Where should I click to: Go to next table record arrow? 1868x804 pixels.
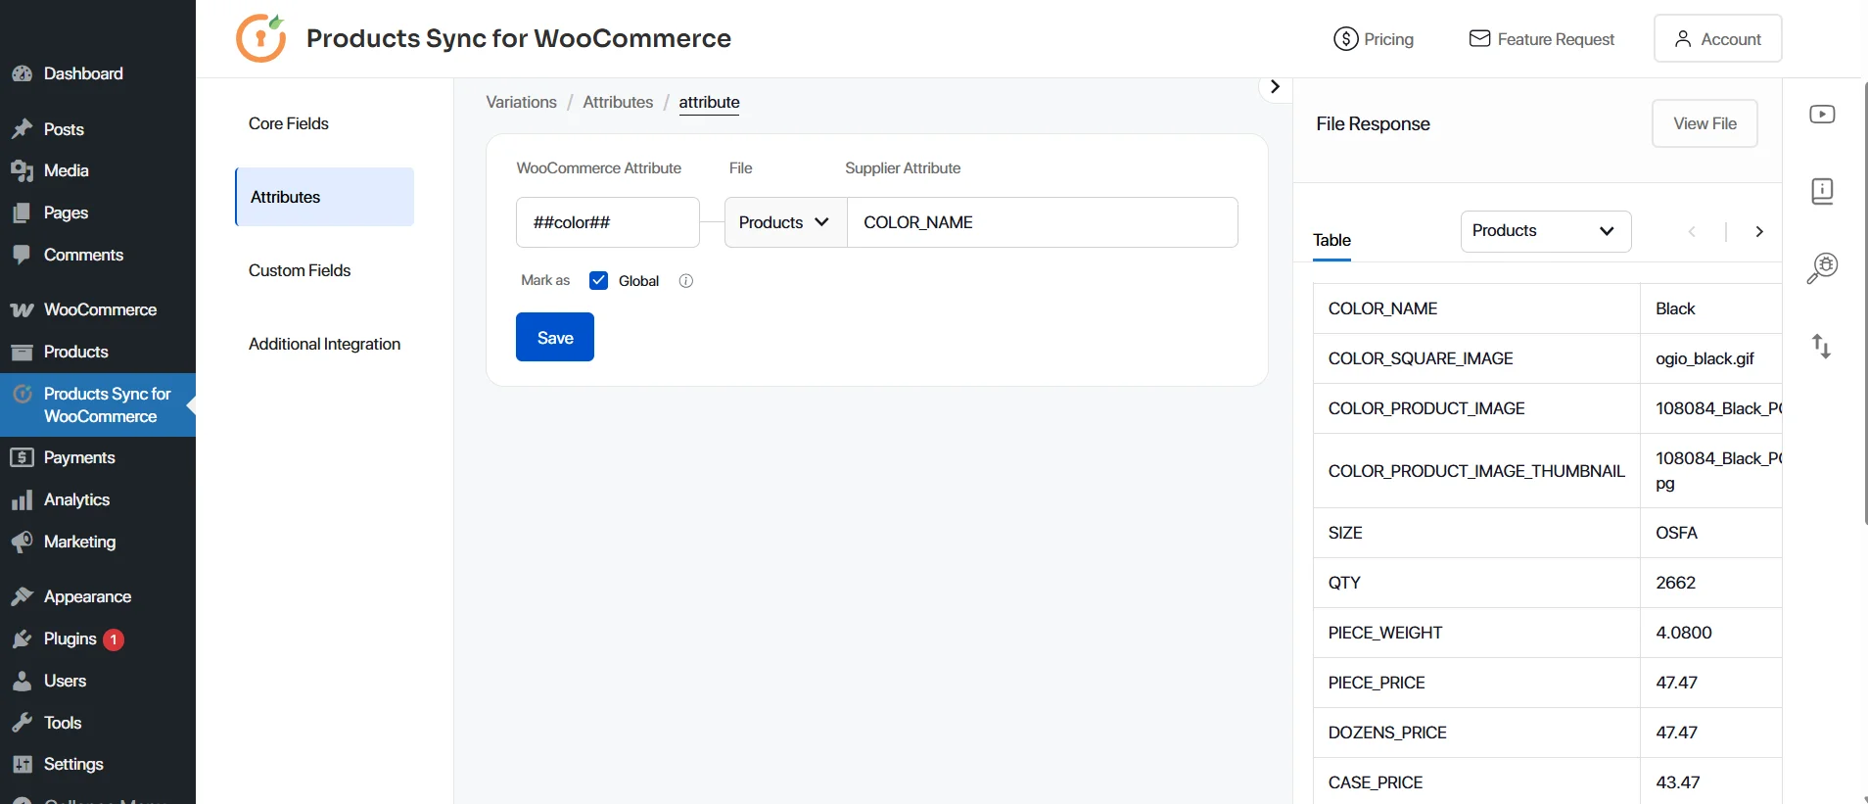pos(1759,231)
